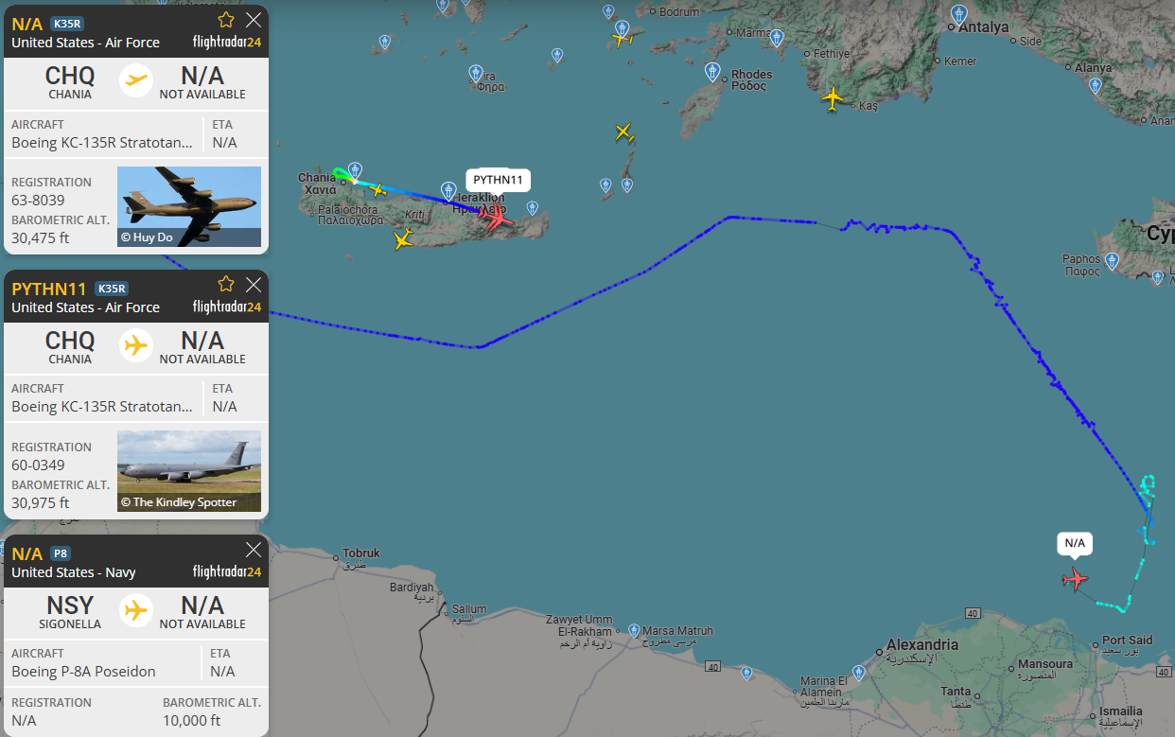1175x737 pixels.
Task: Open the PYTHN11 callsign title in card
Action: pyautogui.click(x=49, y=289)
